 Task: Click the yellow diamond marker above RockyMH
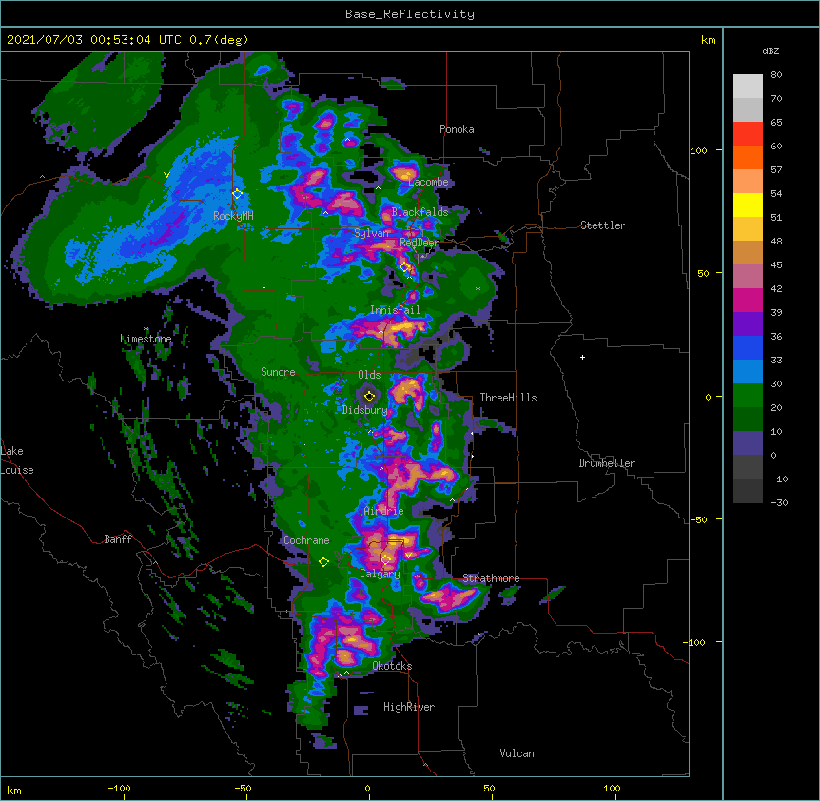237,194
